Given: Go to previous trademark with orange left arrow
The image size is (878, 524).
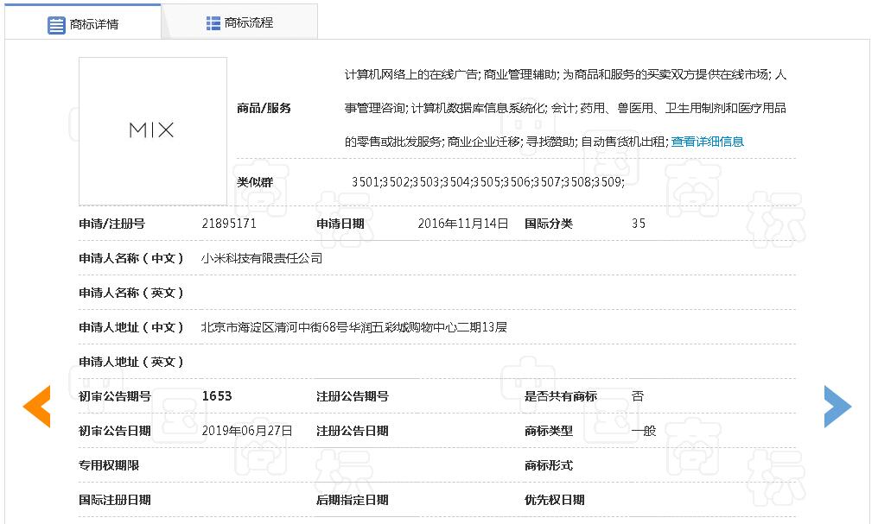Looking at the screenshot, I should point(36,407).
